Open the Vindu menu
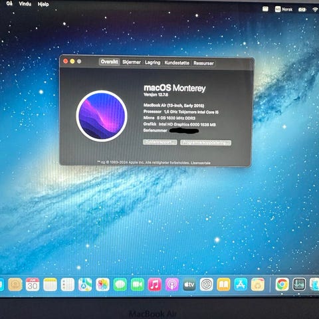 (x=25, y=3)
